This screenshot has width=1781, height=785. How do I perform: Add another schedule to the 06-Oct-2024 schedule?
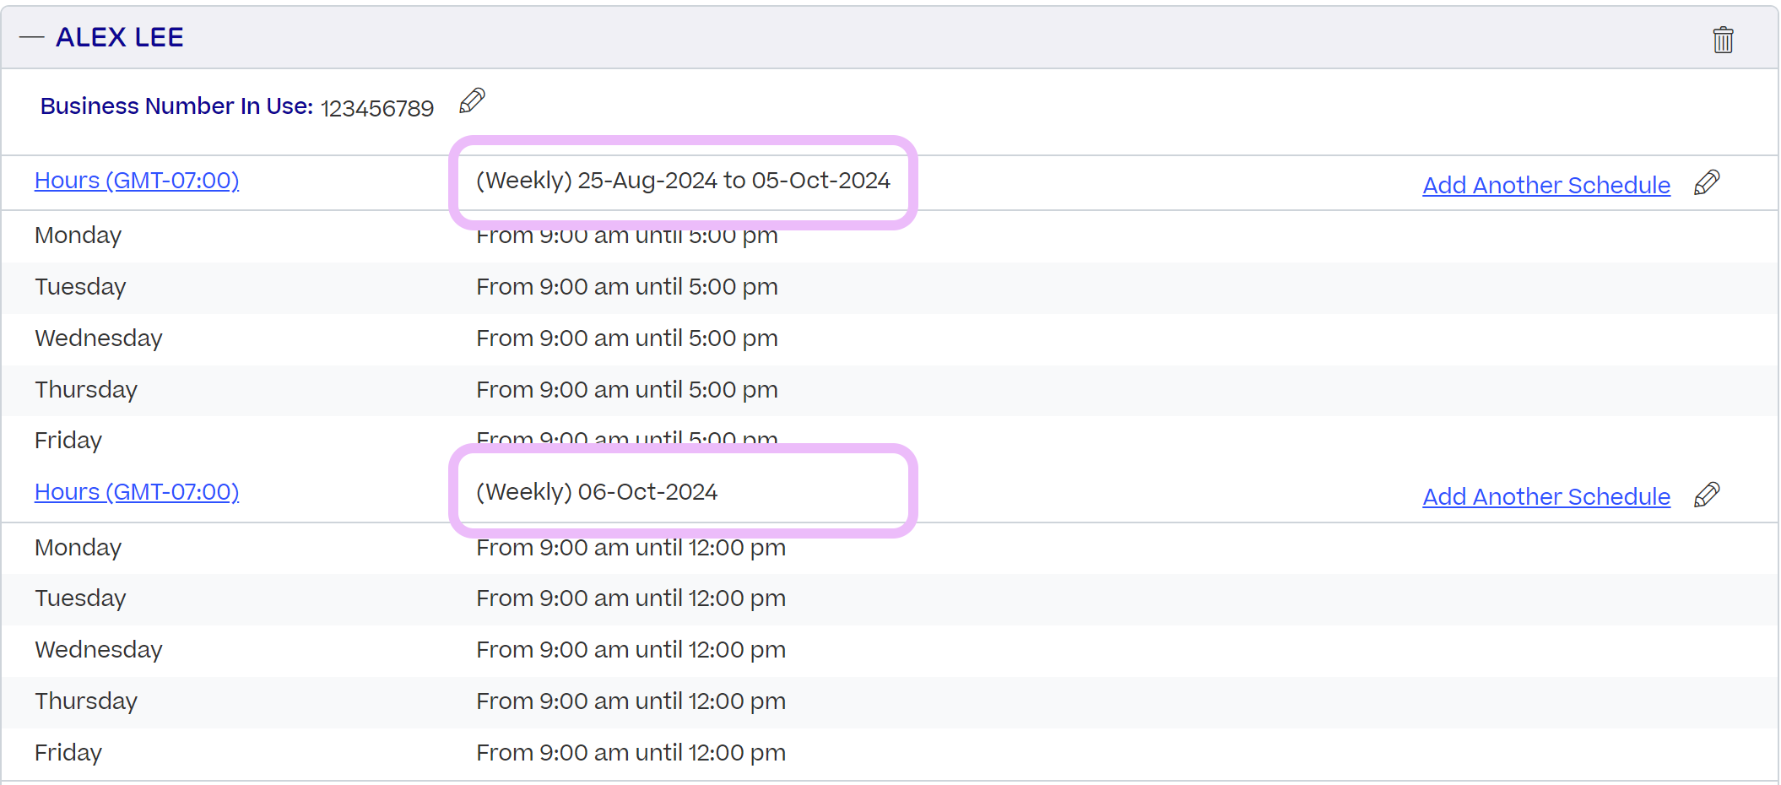1546,496
